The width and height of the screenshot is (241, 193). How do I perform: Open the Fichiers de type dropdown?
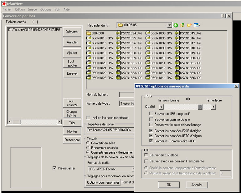coord(127,104)
